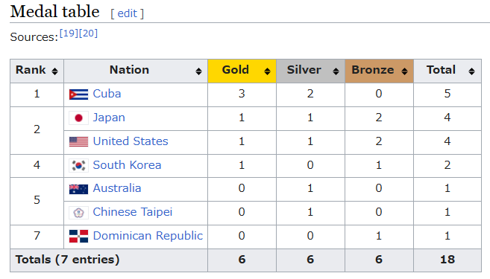This screenshot has width=490, height=279.
Task: Sort table by Total column arrows
Action: coord(472,71)
